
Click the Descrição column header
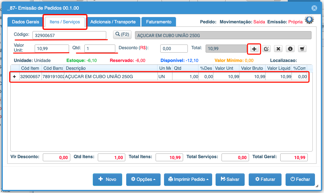111,68
